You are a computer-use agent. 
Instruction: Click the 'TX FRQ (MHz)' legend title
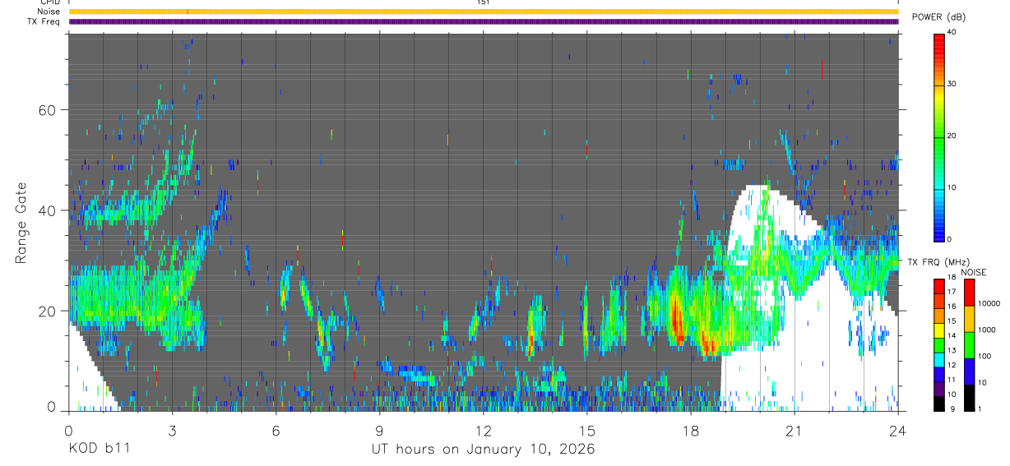click(x=937, y=261)
